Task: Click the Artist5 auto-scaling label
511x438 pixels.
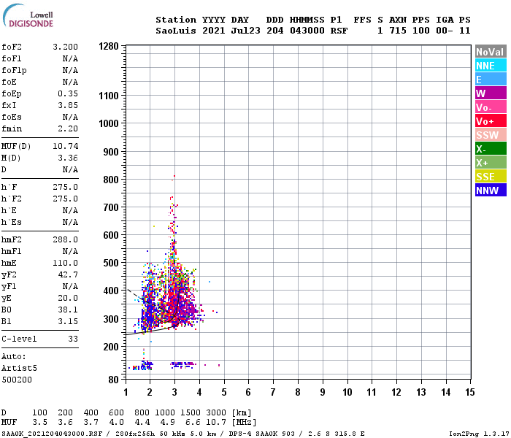Action: click(19, 368)
